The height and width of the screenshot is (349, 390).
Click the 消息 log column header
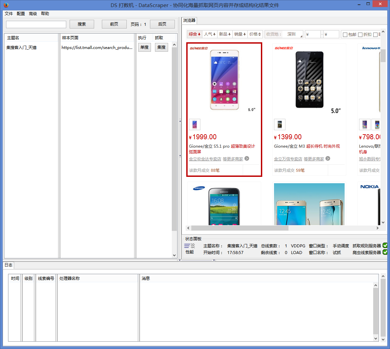click(259, 278)
